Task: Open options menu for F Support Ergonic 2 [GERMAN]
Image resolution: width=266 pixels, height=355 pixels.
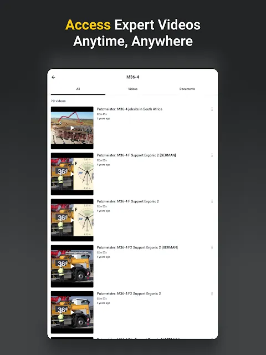Action: pyautogui.click(x=212, y=155)
